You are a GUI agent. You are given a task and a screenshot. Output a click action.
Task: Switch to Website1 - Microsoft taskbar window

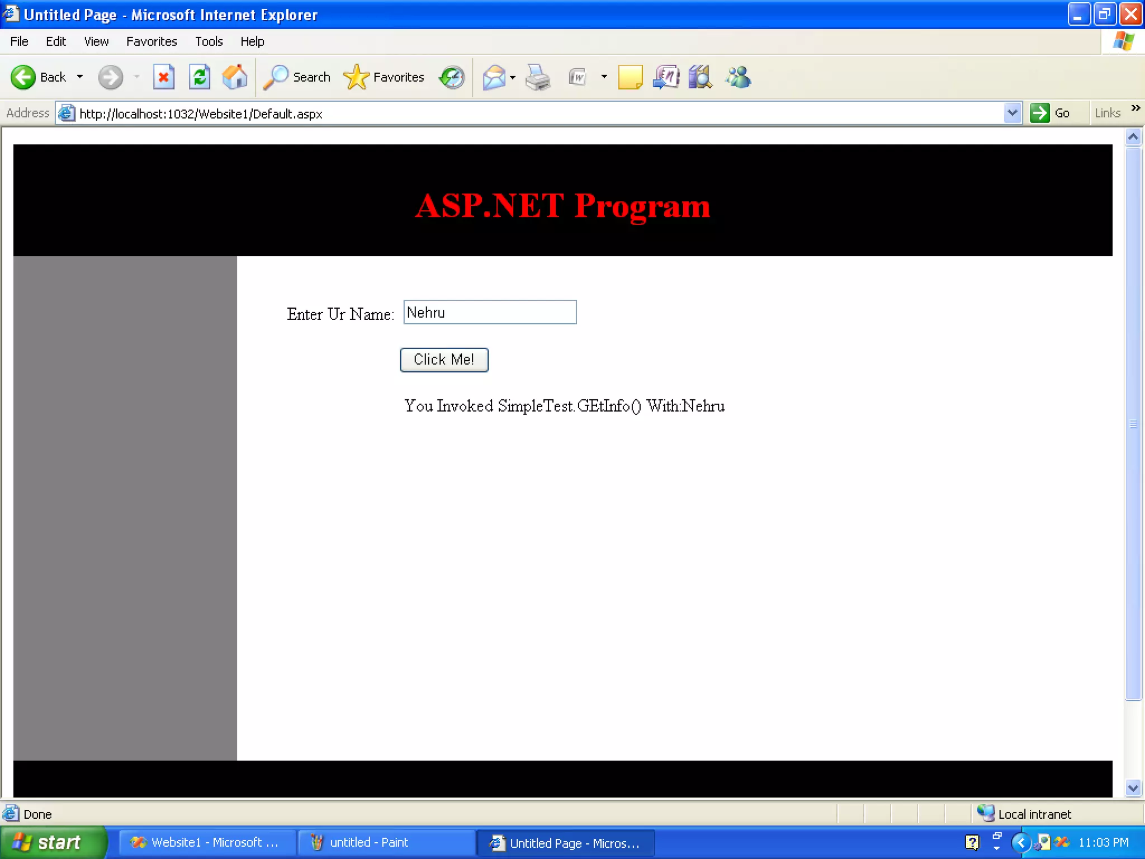[x=206, y=842]
